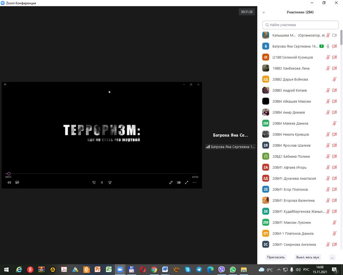This screenshot has width=343, height=275.
Task: Click the Пригласить button
Action: tap(276, 257)
